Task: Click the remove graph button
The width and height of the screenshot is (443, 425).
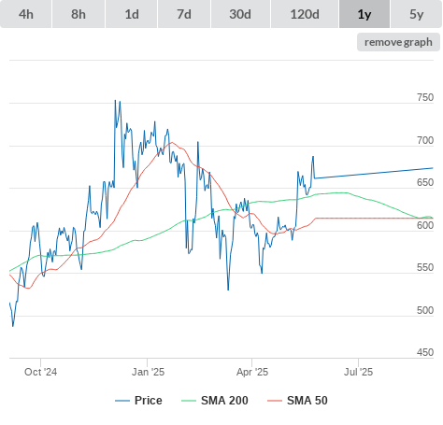Action: (398, 42)
